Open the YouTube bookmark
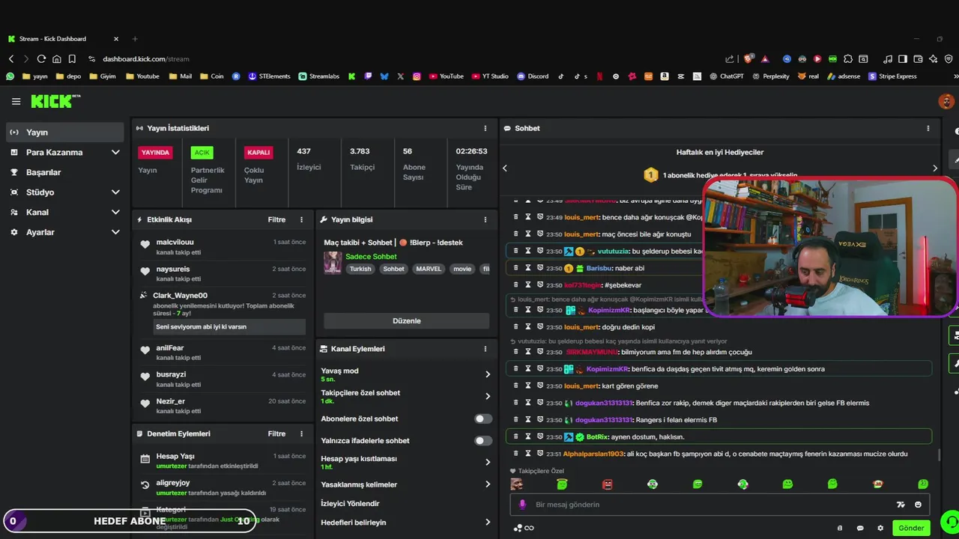This screenshot has height=539, width=959. click(446, 76)
